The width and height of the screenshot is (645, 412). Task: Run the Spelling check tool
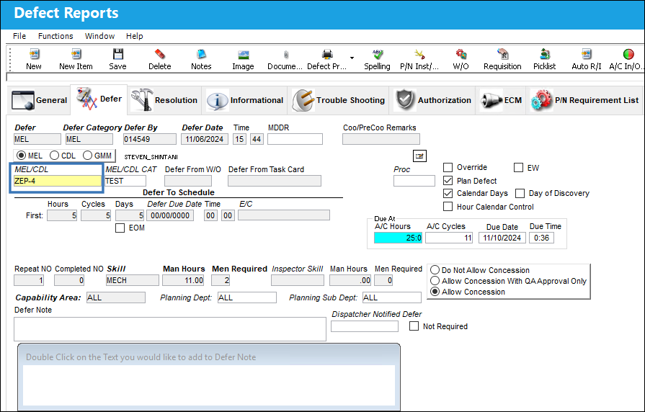pos(377,54)
